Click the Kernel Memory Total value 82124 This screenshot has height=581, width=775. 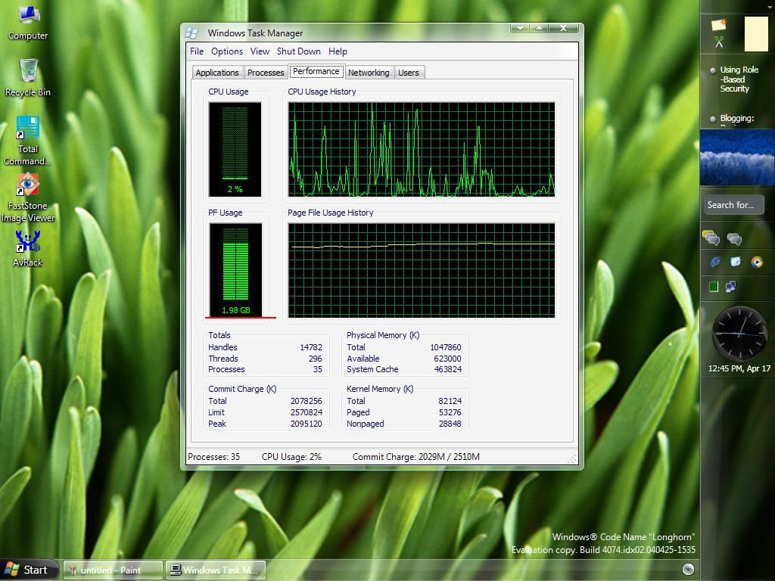pyautogui.click(x=450, y=401)
